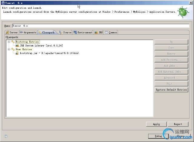This screenshot has width=194, height=142.
Task: Click the JRE System Library icon
Action: click(x=17, y=46)
